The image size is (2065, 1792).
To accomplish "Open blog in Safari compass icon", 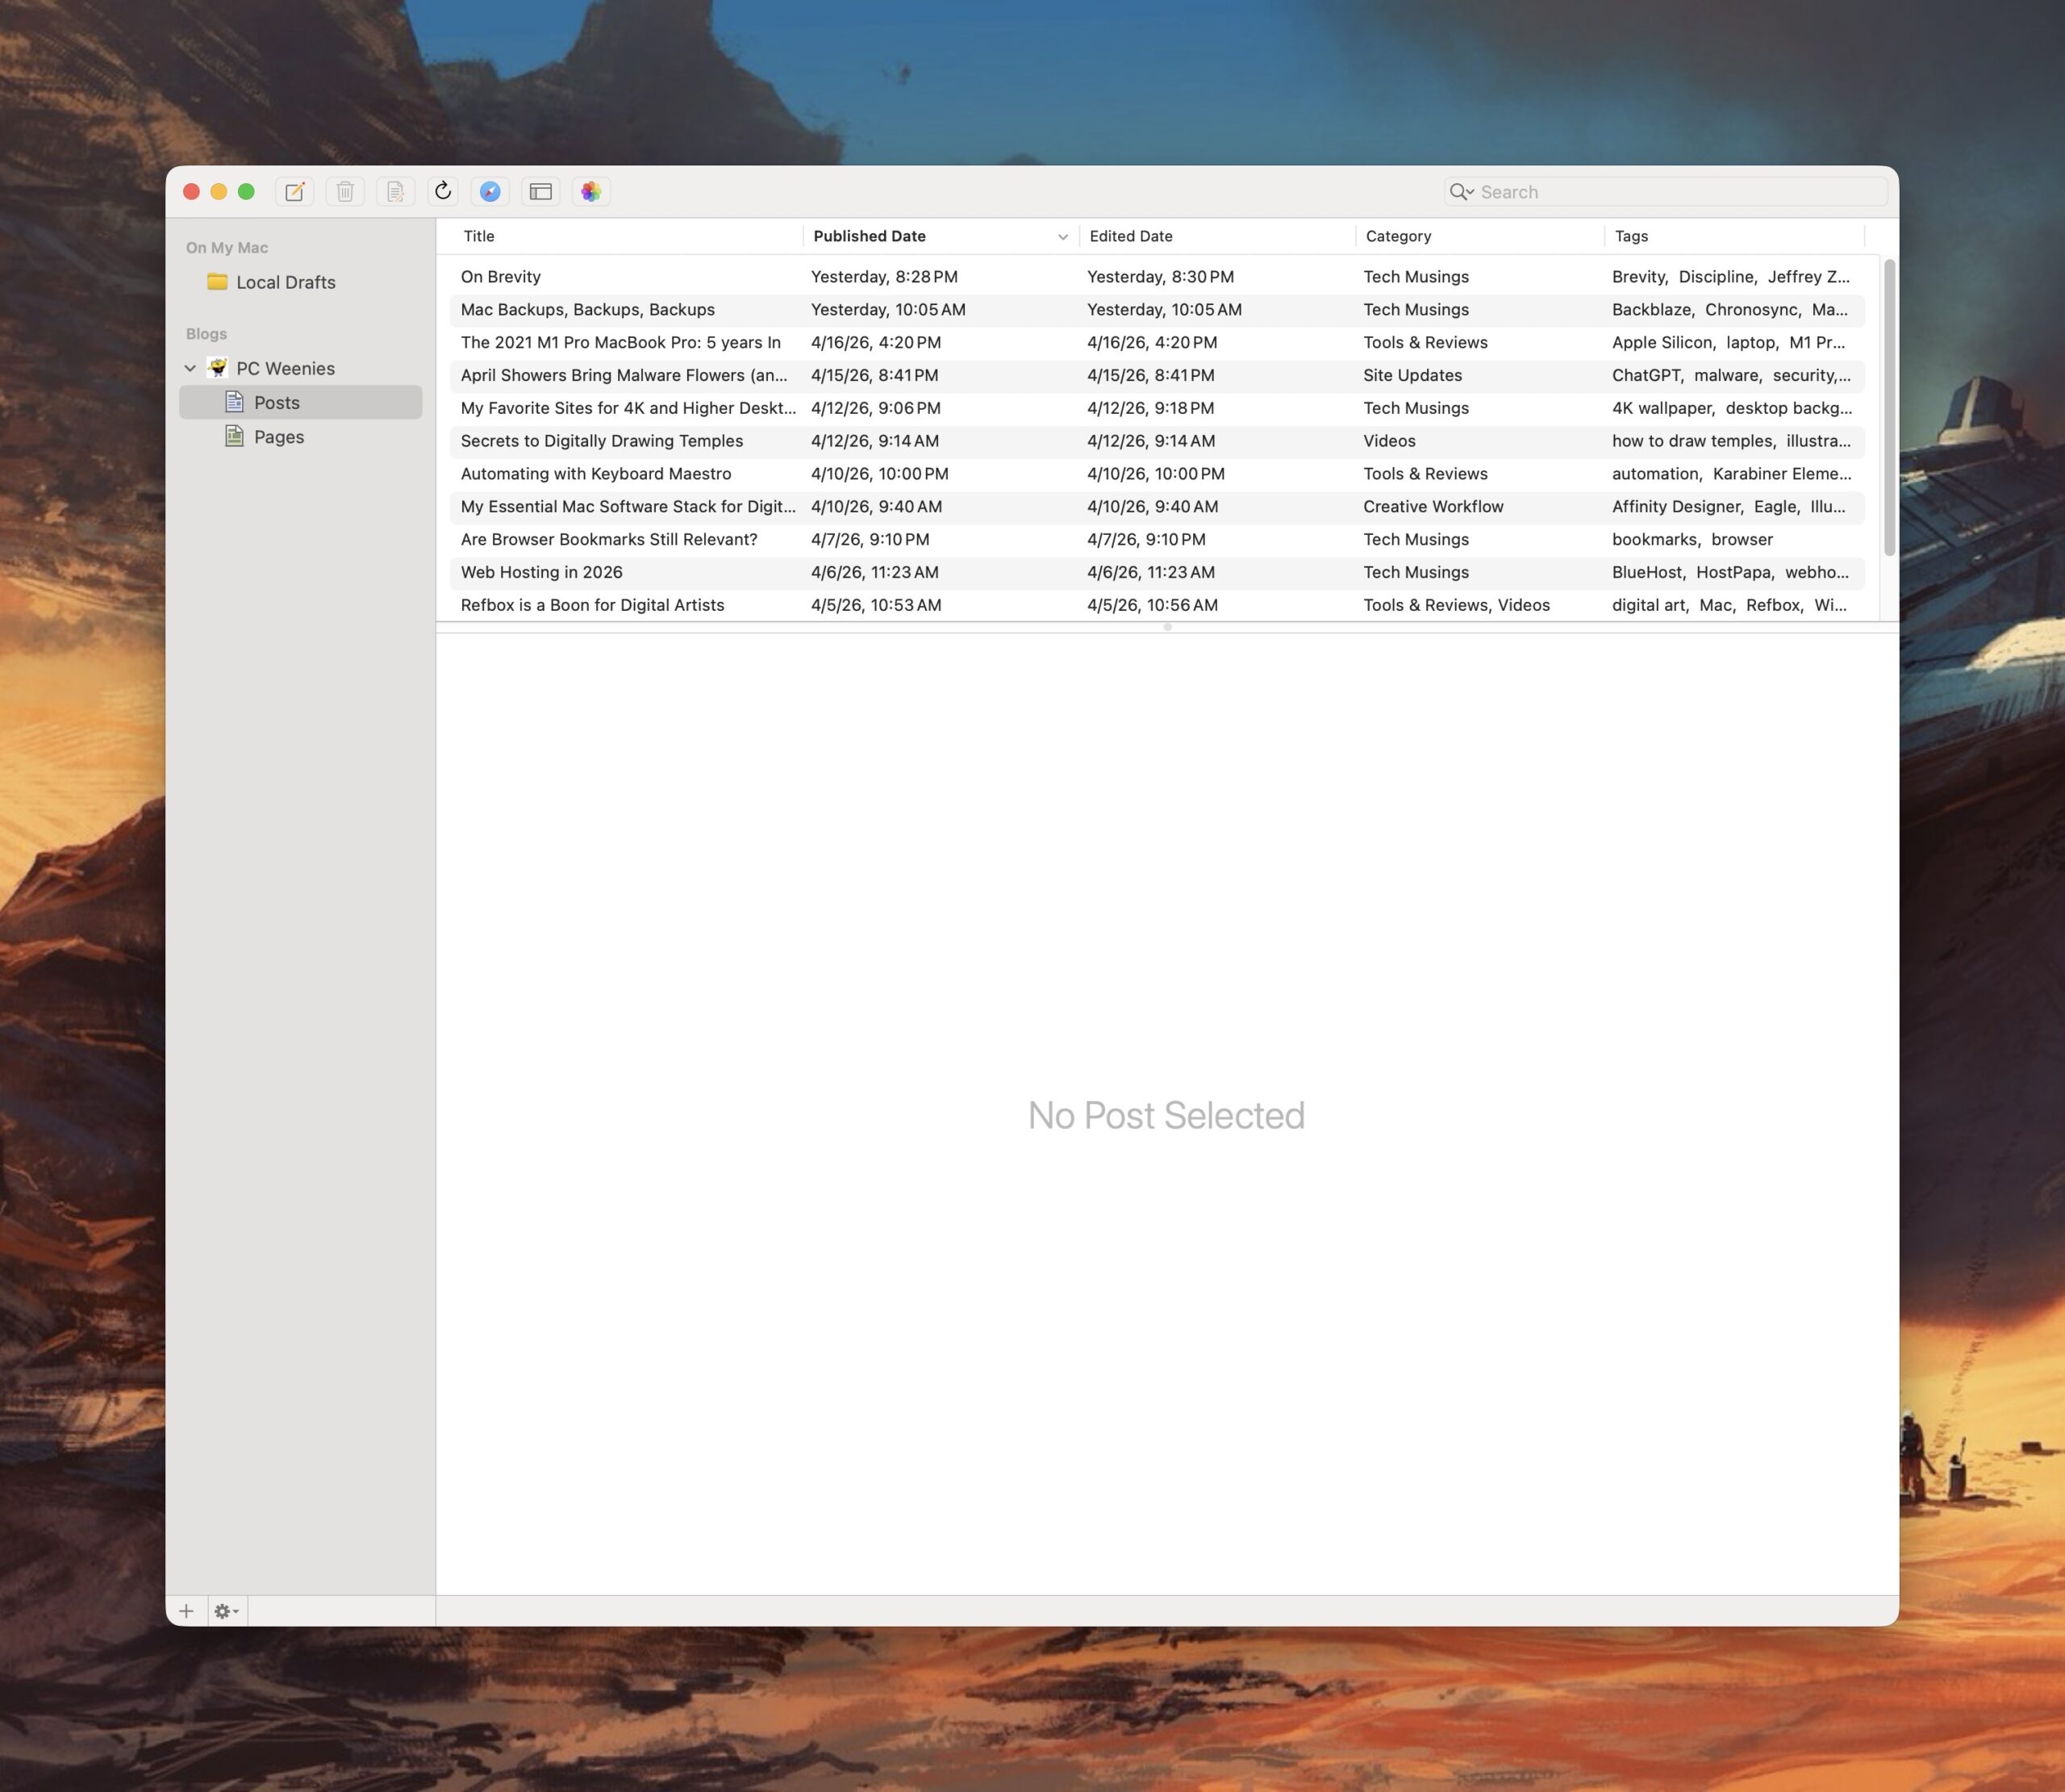I will coord(490,192).
